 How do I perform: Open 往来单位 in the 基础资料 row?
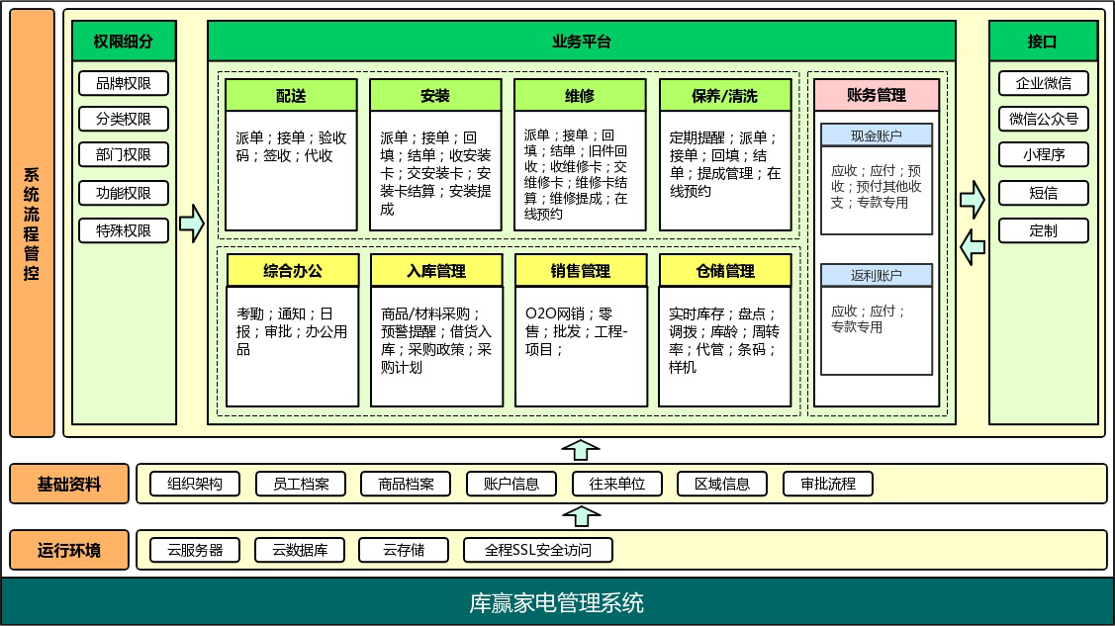pos(617,484)
